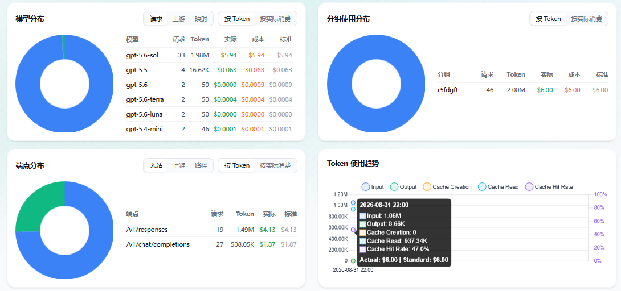Image resolution: width=621 pixels, height=291 pixels.
Task: Click the gpt-5.6-terra model name
Action: [145, 99]
